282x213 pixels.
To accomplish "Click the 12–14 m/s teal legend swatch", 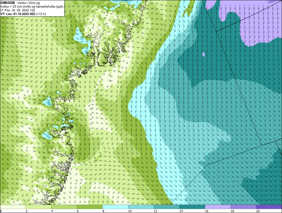I will point(167,207).
